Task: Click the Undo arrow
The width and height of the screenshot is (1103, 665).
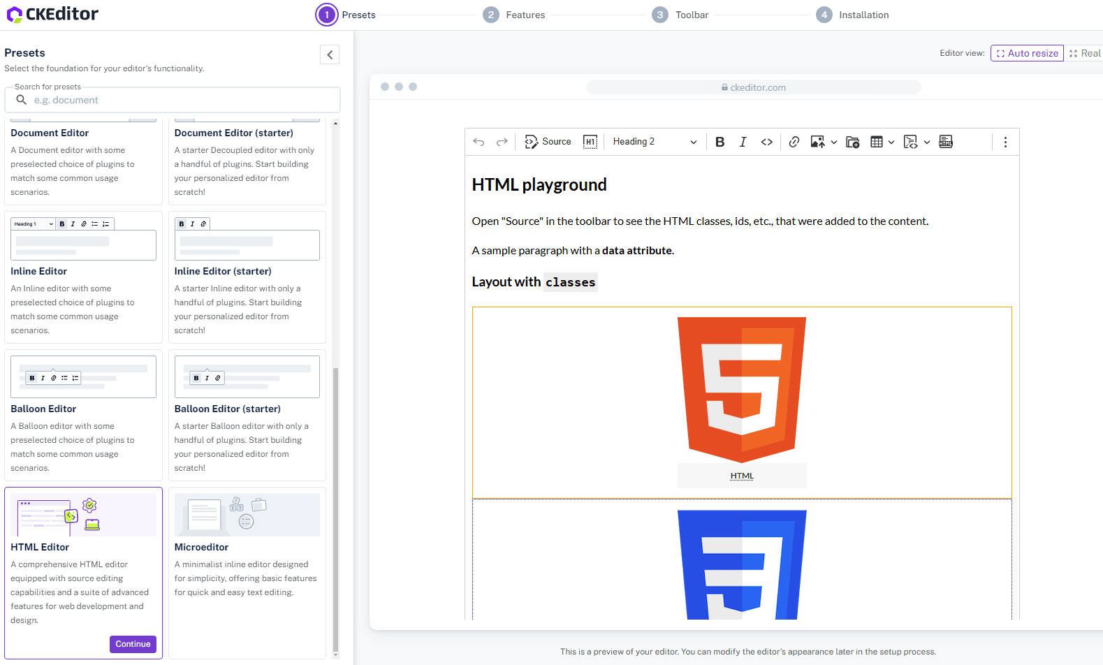Action: 479,142
